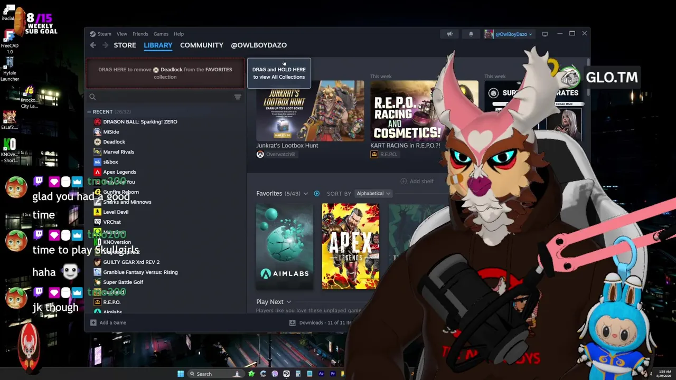
Task: Click the Steam logo in the title bar
Action: pyautogui.click(x=92, y=34)
